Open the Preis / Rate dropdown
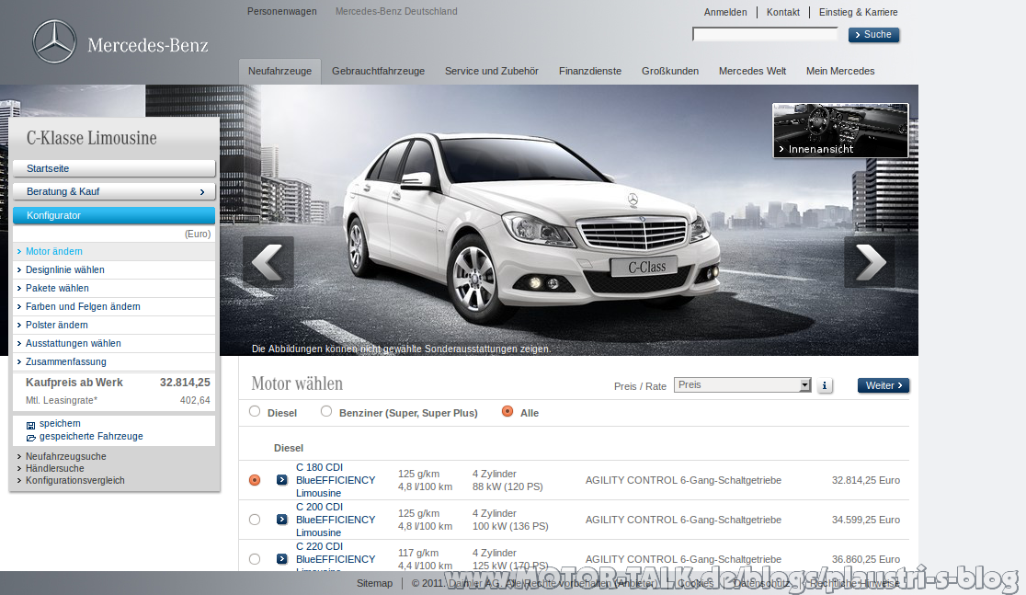Image resolution: width=1026 pixels, height=595 pixels. [743, 385]
